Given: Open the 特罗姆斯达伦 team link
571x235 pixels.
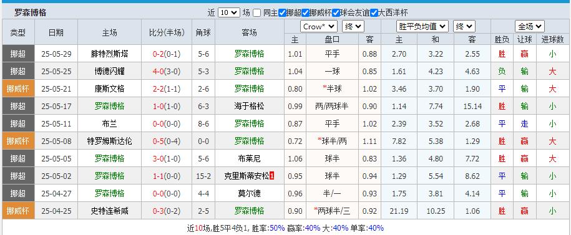Looking at the screenshot, I should (x=110, y=141).
